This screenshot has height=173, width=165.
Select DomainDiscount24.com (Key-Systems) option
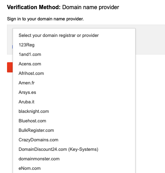[x=74, y=149]
